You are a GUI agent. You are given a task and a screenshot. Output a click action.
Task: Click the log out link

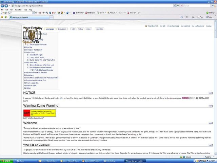tap(209, 26)
